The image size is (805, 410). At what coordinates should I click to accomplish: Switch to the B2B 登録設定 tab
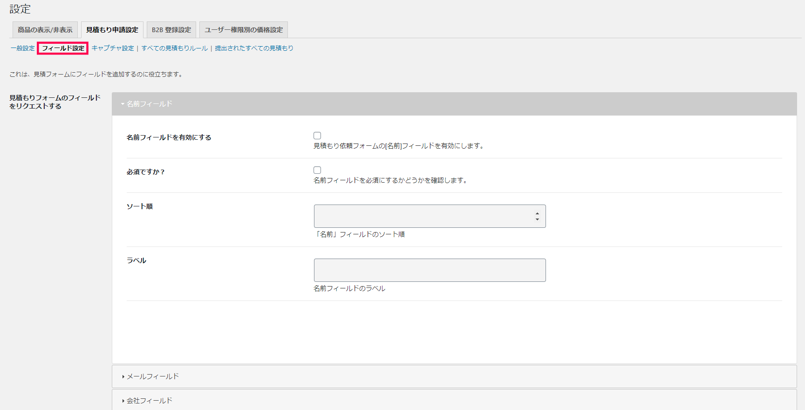point(171,30)
